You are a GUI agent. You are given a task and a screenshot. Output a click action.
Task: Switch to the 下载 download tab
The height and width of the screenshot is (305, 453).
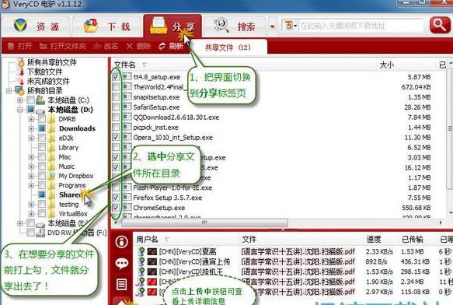tap(106, 26)
